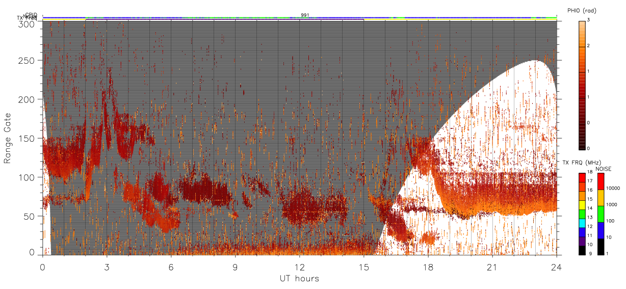Click the TX FRQ scale label 13
626x289 pixels.
589,218
